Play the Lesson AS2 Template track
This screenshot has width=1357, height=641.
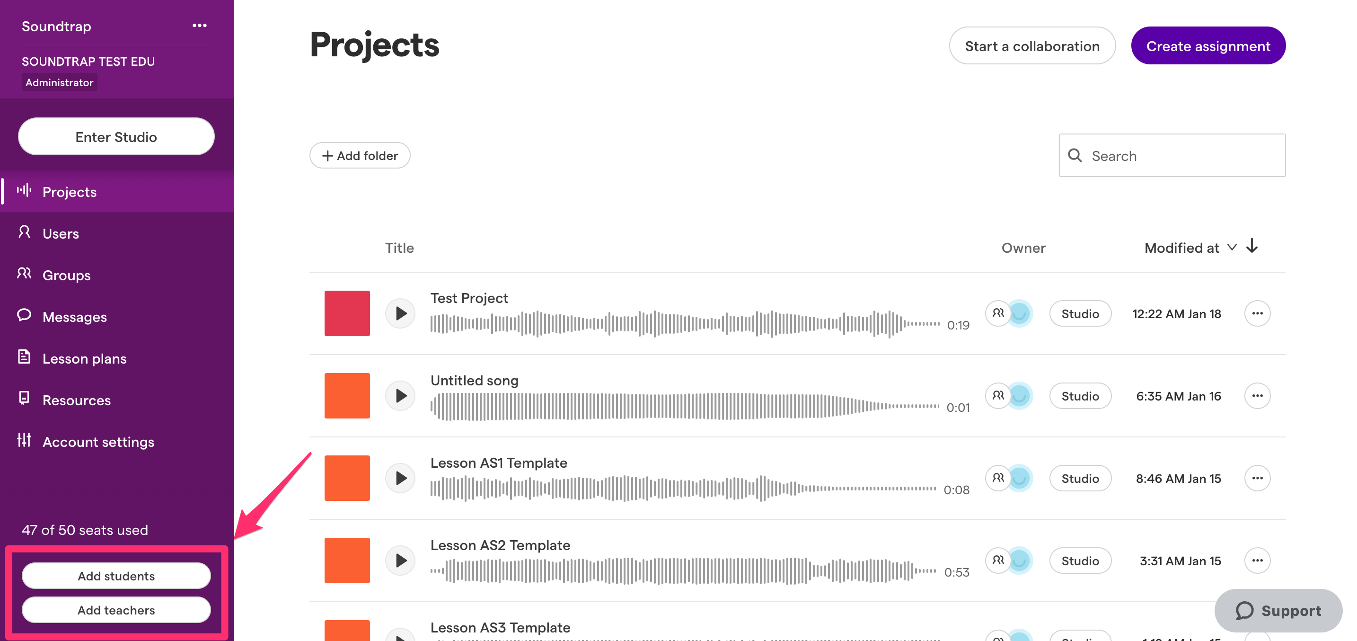(400, 560)
